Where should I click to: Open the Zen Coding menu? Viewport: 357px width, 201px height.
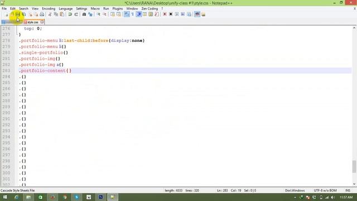click(x=149, y=9)
